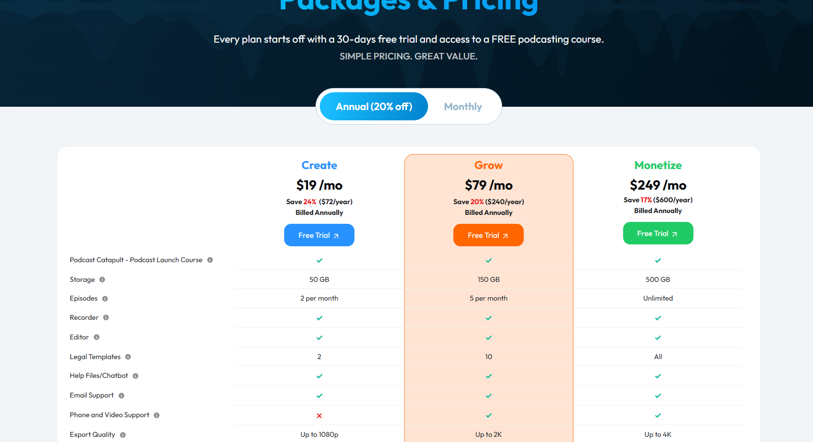Click info icon beside Phone and Video Support
This screenshot has height=442, width=813.
tap(157, 415)
